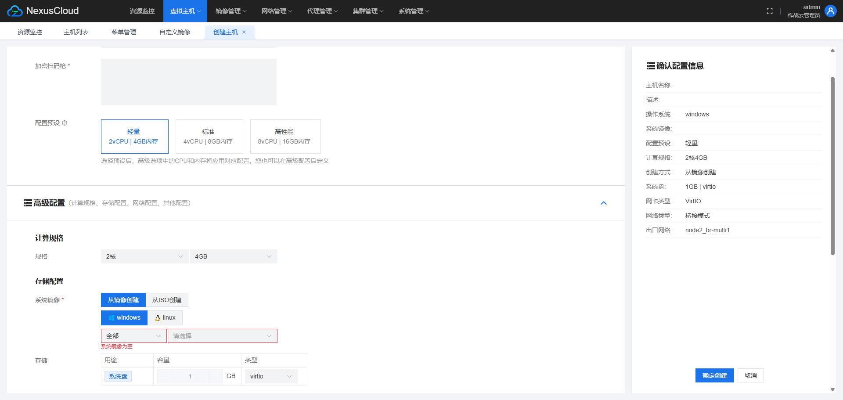This screenshot has width=843, height=400.
Task: Open the 请选择 system image dropdown
Action: pyautogui.click(x=222, y=336)
